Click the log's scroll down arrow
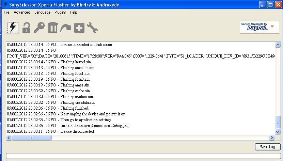Image resolution: width=283 pixels, height=161 pixels. tap(278, 132)
